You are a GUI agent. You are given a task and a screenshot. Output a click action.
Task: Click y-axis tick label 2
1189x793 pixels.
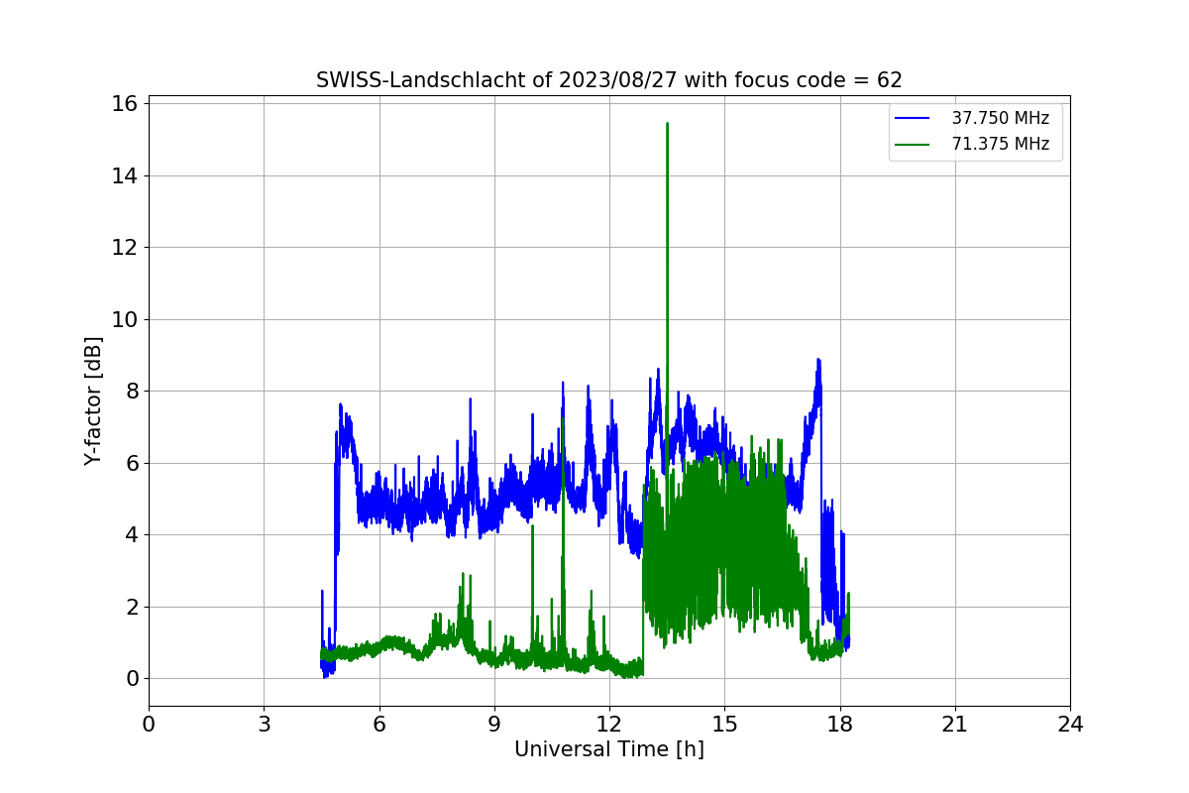tap(132, 608)
